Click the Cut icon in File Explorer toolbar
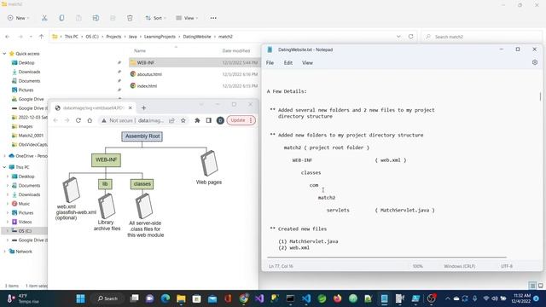 [44, 18]
